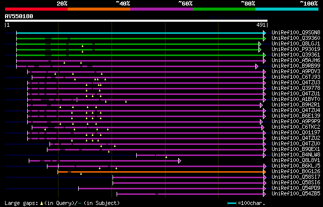Select the UniRef100_A9PDV3 label
This screenshot has height=207, width=323.
point(296,72)
